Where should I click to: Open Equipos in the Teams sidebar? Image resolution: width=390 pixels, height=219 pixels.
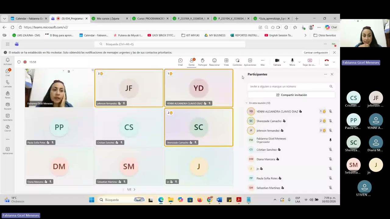coord(8,106)
